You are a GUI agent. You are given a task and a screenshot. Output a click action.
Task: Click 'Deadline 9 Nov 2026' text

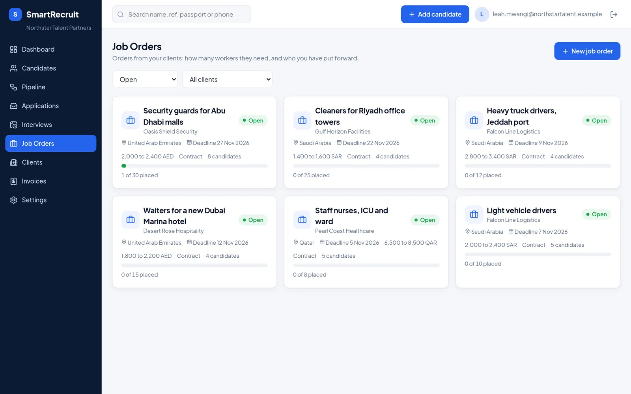[541, 143]
